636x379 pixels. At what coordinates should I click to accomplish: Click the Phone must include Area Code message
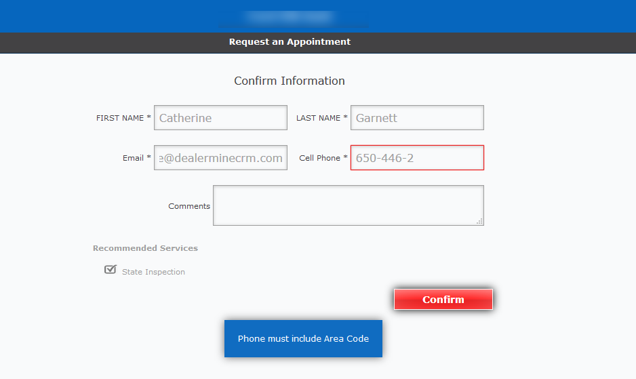click(x=303, y=338)
